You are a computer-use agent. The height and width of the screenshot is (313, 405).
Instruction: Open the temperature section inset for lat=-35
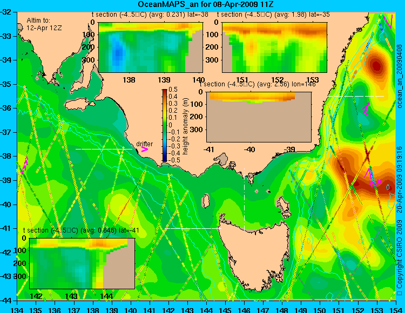click(274, 47)
